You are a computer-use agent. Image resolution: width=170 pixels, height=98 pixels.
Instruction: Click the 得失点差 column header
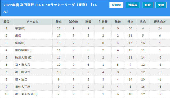click(x=160, y=22)
